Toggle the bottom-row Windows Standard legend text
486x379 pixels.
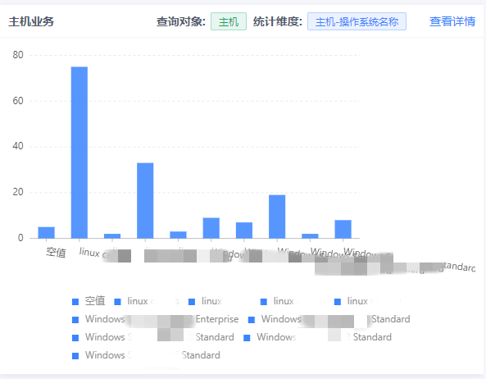tap(152, 355)
